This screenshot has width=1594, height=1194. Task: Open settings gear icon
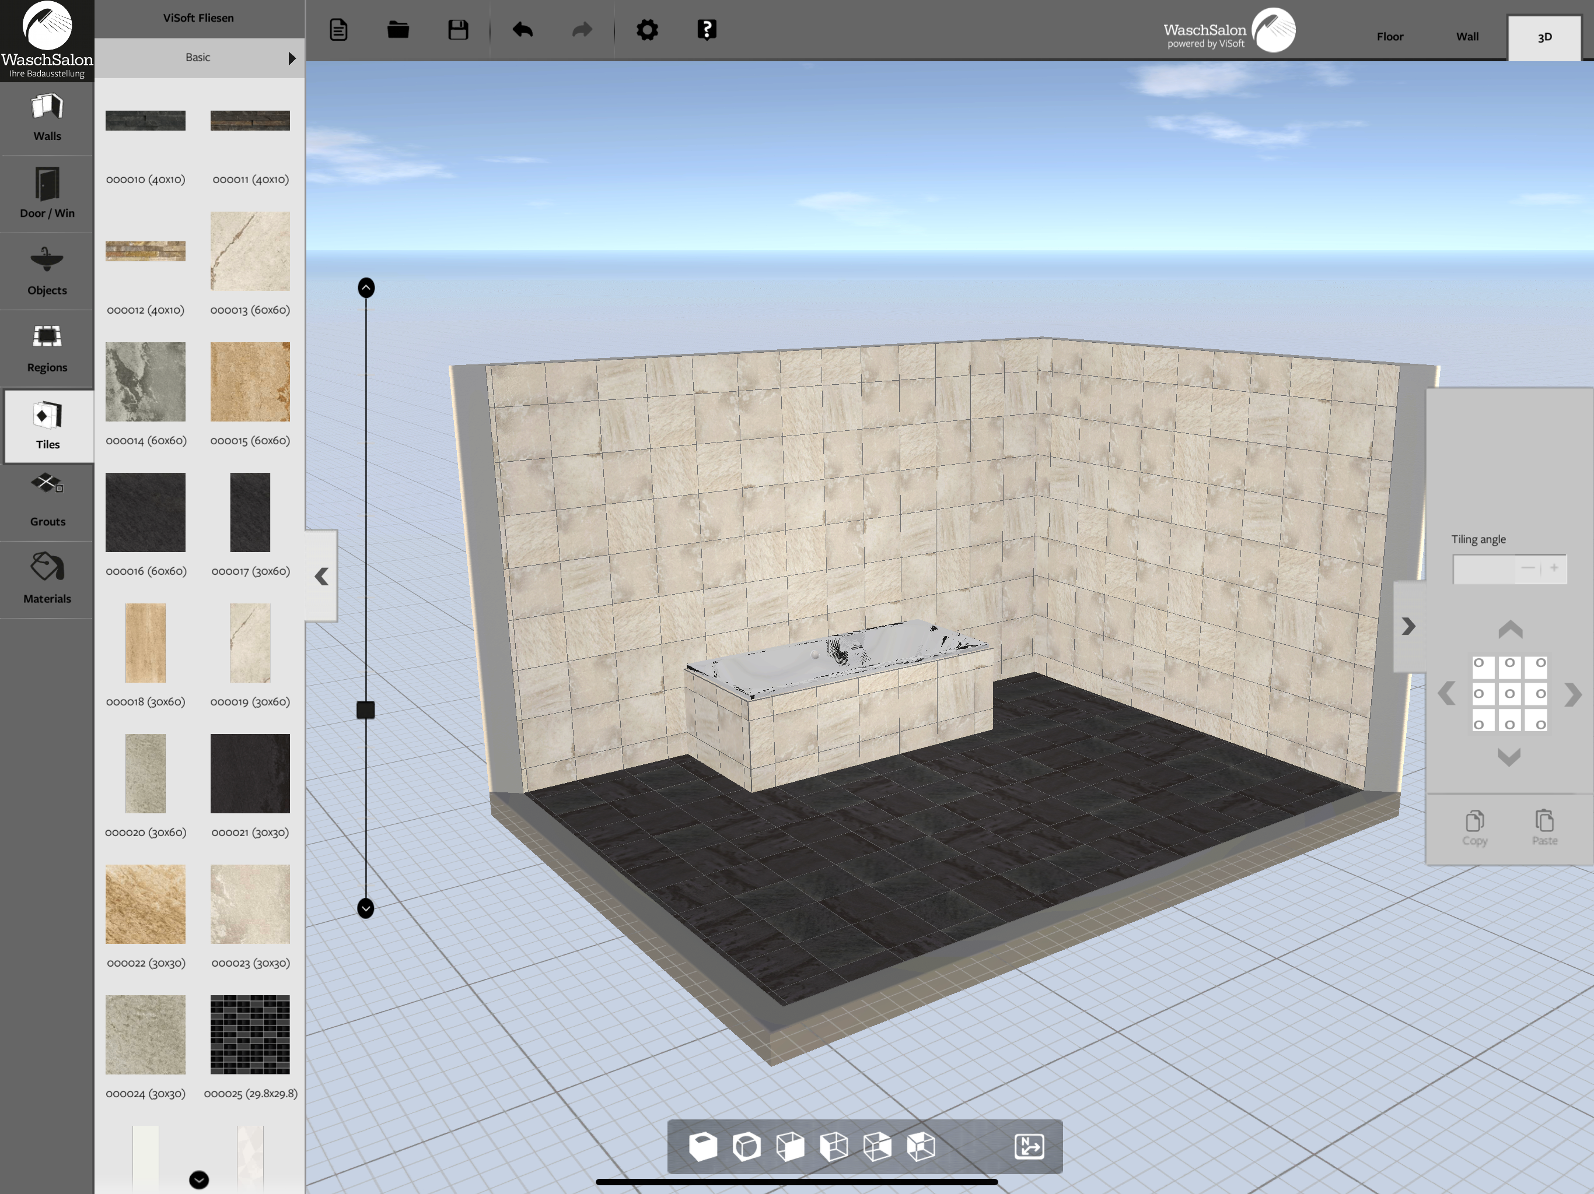pos(647,30)
